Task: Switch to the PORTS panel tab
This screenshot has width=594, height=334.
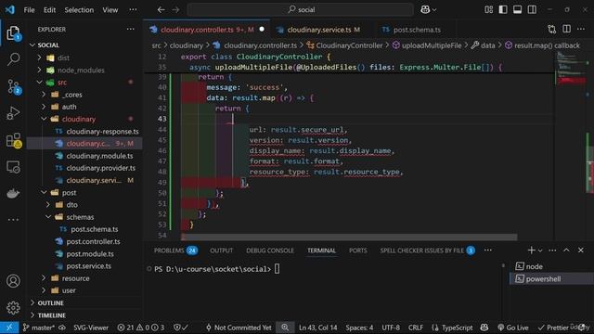Action: pos(357,250)
